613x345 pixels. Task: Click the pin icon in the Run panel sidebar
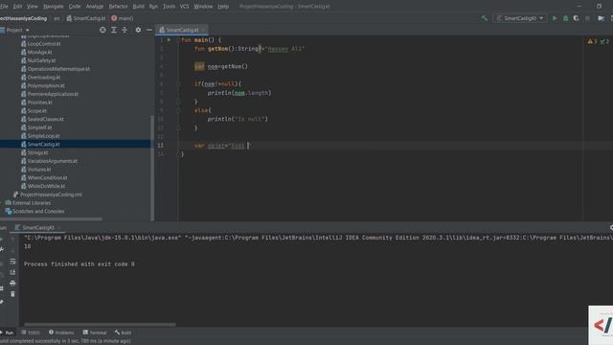[2, 302]
